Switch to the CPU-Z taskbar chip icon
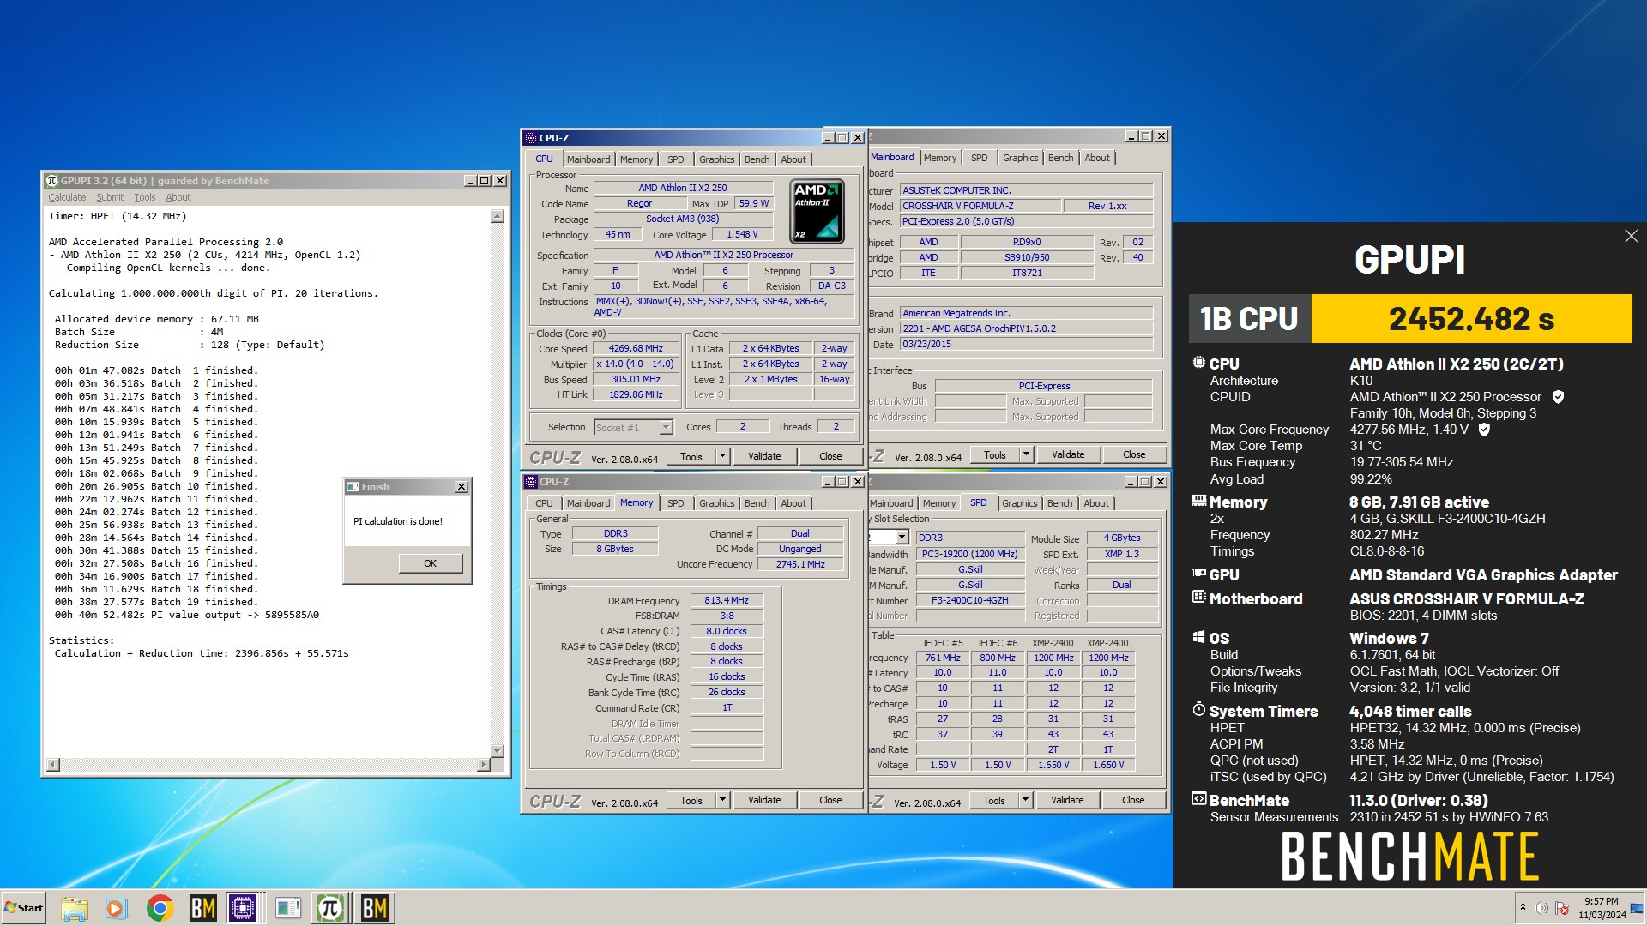1647x926 pixels. pos(243,908)
